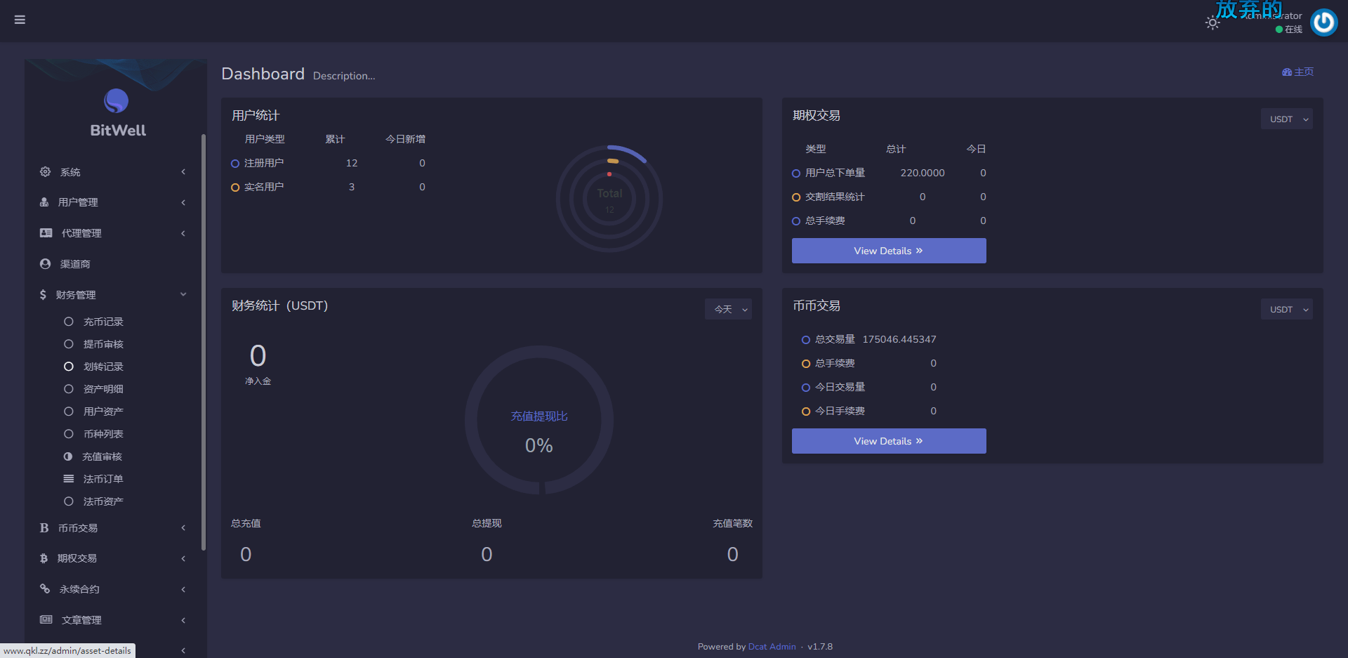Click the sidebar hamburger menu icon
This screenshot has width=1348, height=658.
20,20
